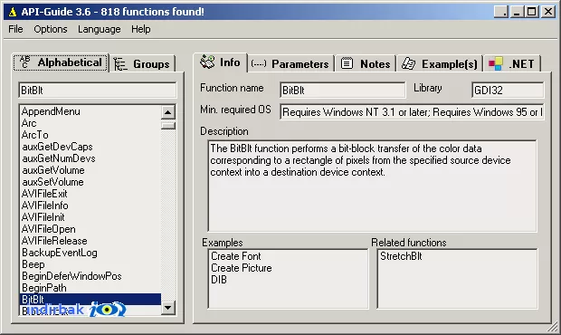This screenshot has height=335, width=561.
Task: Open the Parameters tab
Action: [x=290, y=64]
